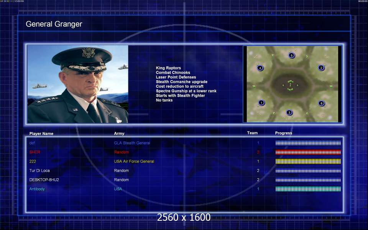This screenshot has width=368, height=230.
Task: Click 'Starts with Stealth Fighter' text
Action: 180,95
